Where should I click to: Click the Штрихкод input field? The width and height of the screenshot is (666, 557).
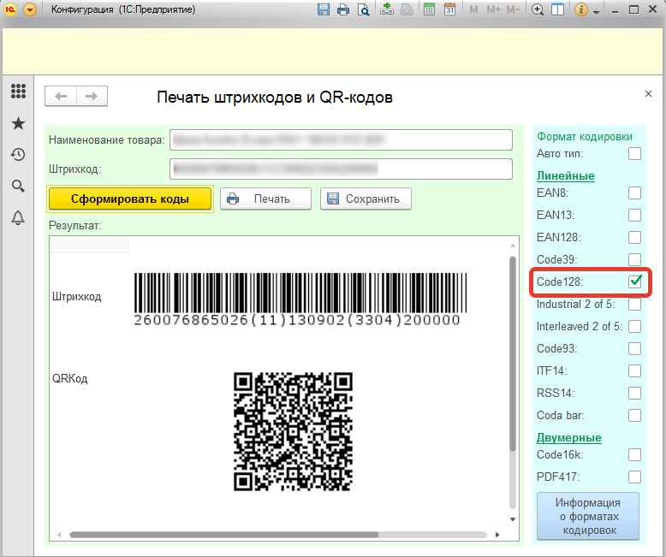point(341,169)
